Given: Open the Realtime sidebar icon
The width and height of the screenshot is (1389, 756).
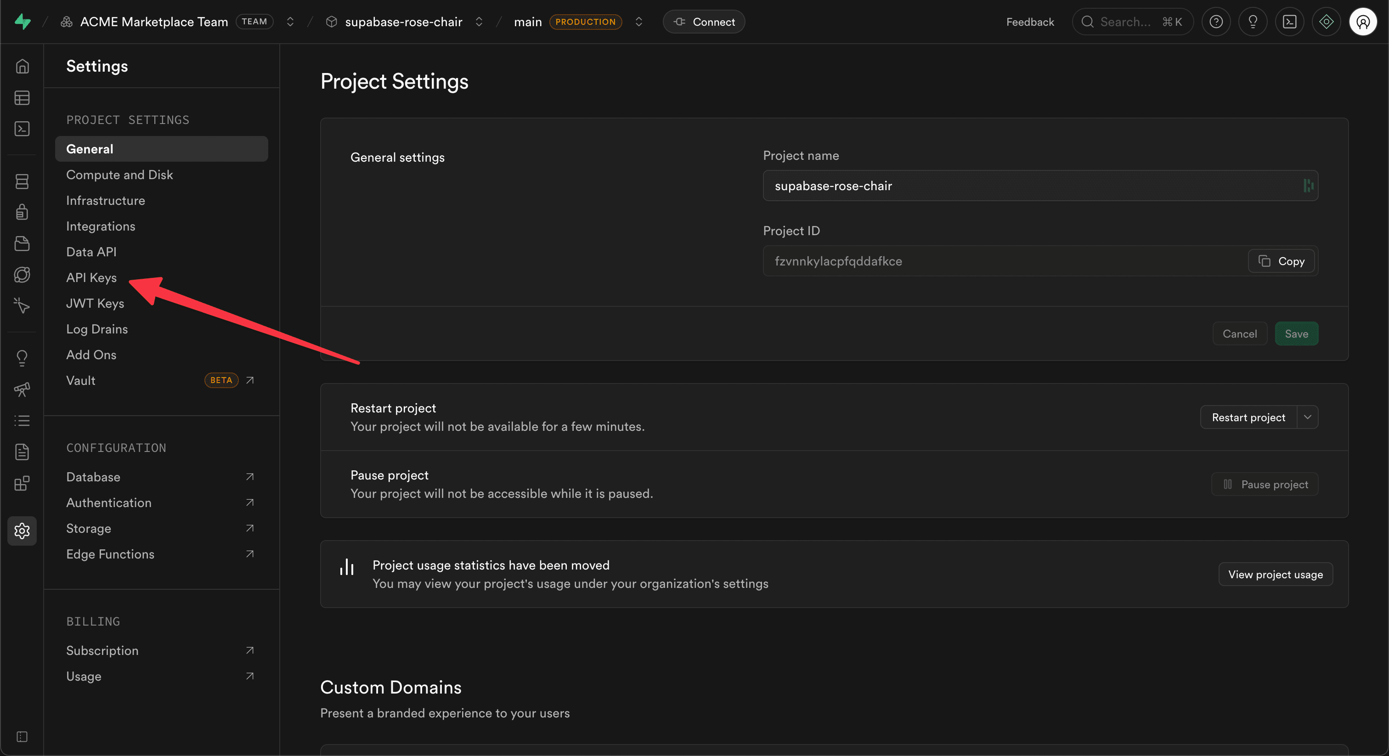Looking at the screenshot, I should [x=22, y=306].
